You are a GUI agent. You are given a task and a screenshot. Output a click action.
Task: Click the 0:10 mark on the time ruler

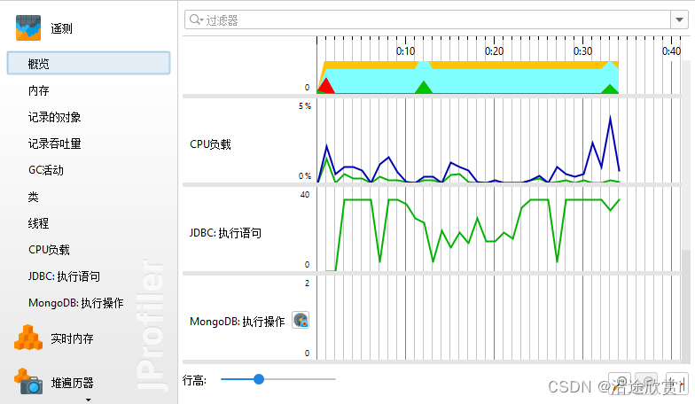pos(406,51)
